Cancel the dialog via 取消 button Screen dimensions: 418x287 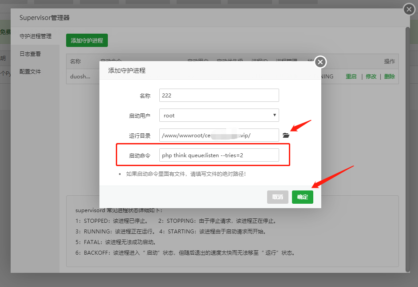(278, 197)
